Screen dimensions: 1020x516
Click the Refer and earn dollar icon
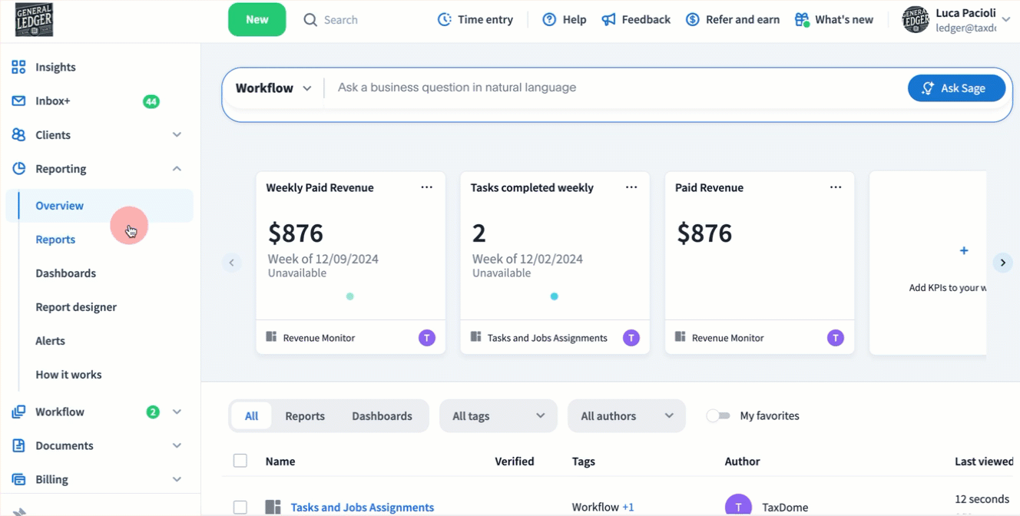pyautogui.click(x=692, y=20)
